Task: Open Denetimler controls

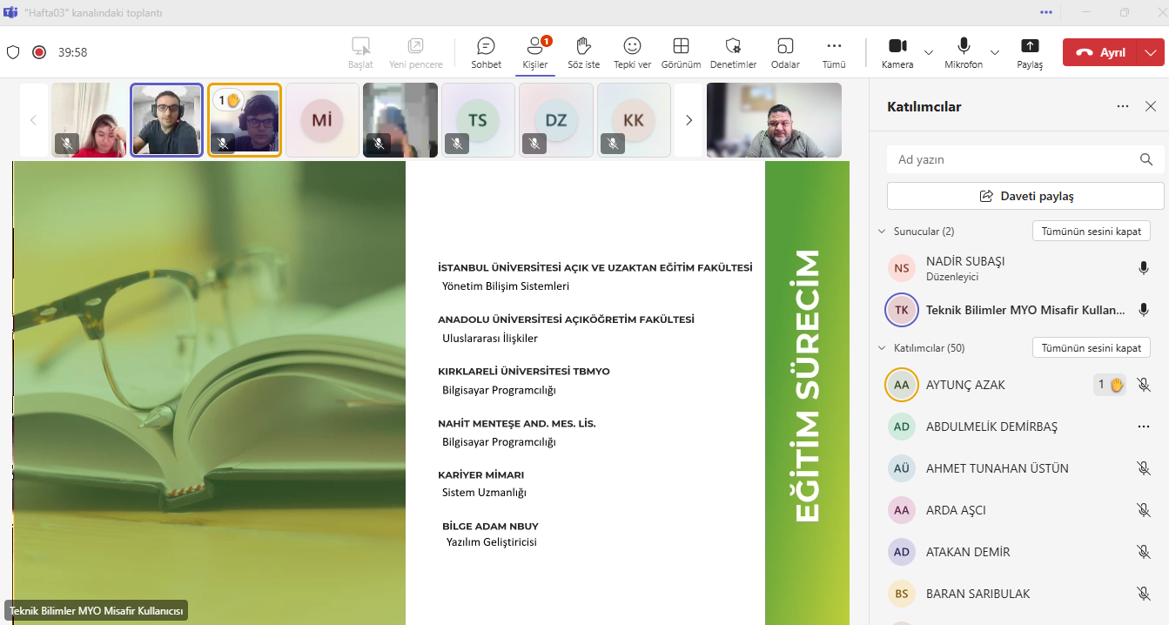Action: click(x=733, y=52)
